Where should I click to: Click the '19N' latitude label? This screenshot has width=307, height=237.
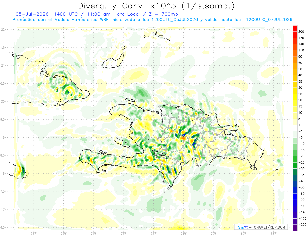(4, 137)
